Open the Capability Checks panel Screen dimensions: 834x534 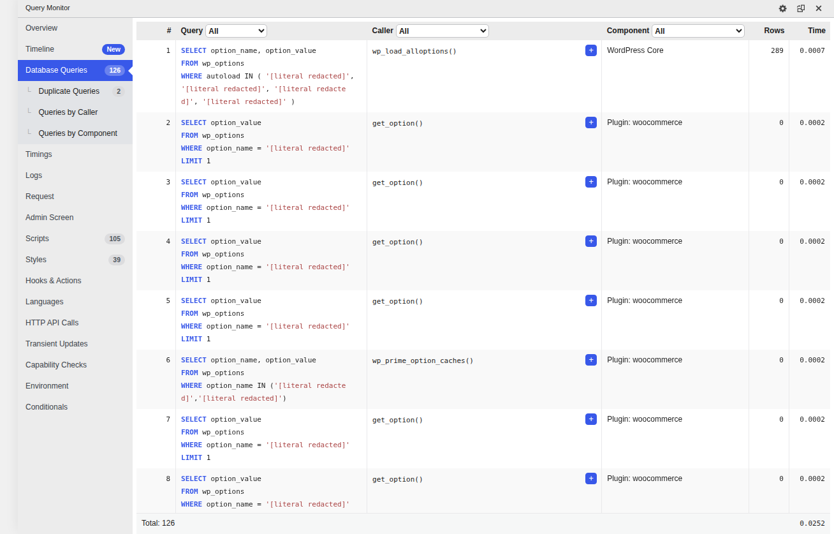coord(75,365)
